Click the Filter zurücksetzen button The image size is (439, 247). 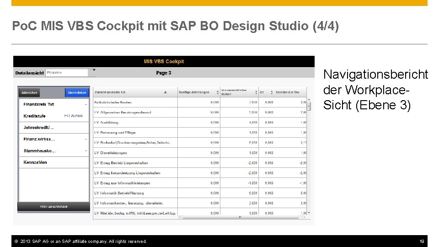pos(54,207)
